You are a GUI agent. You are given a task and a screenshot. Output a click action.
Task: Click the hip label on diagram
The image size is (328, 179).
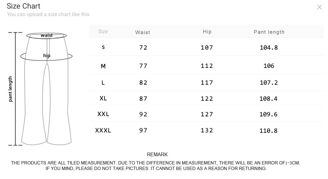point(46,56)
